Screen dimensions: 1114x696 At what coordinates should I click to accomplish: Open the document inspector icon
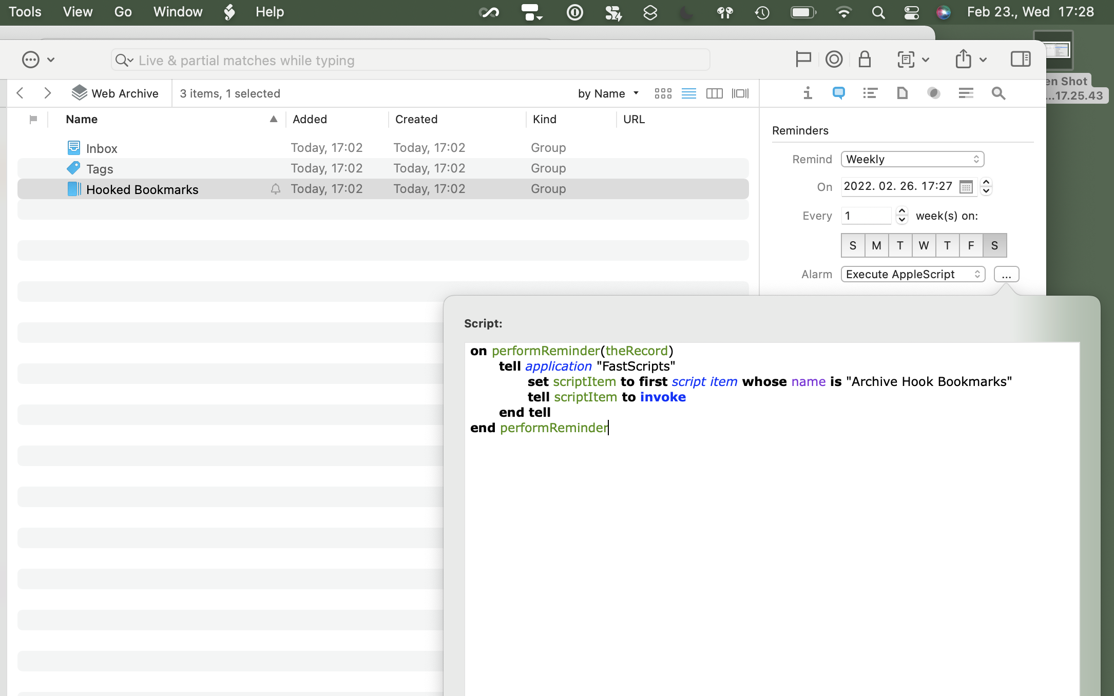tap(902, 93)
